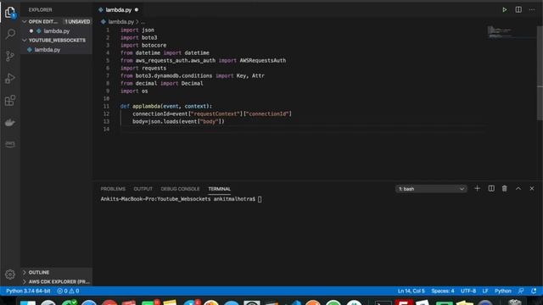Screen dimensions: 543x305
Task: Click the 'import requests' code line
Action: (143, 68)
